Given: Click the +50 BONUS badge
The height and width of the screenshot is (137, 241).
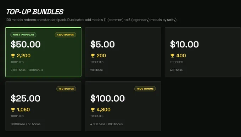Looking at the screenshot, I should coord(66,89).
